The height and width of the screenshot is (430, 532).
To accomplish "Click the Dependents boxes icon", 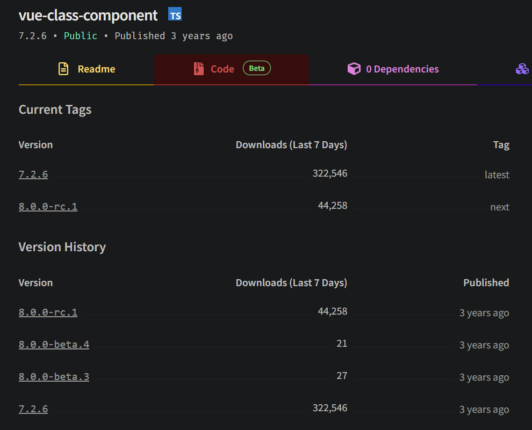I will (x=522, y=69).
